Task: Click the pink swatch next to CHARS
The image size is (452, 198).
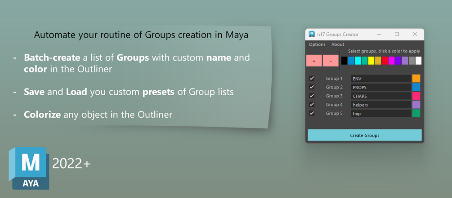Action: point(416,96)
